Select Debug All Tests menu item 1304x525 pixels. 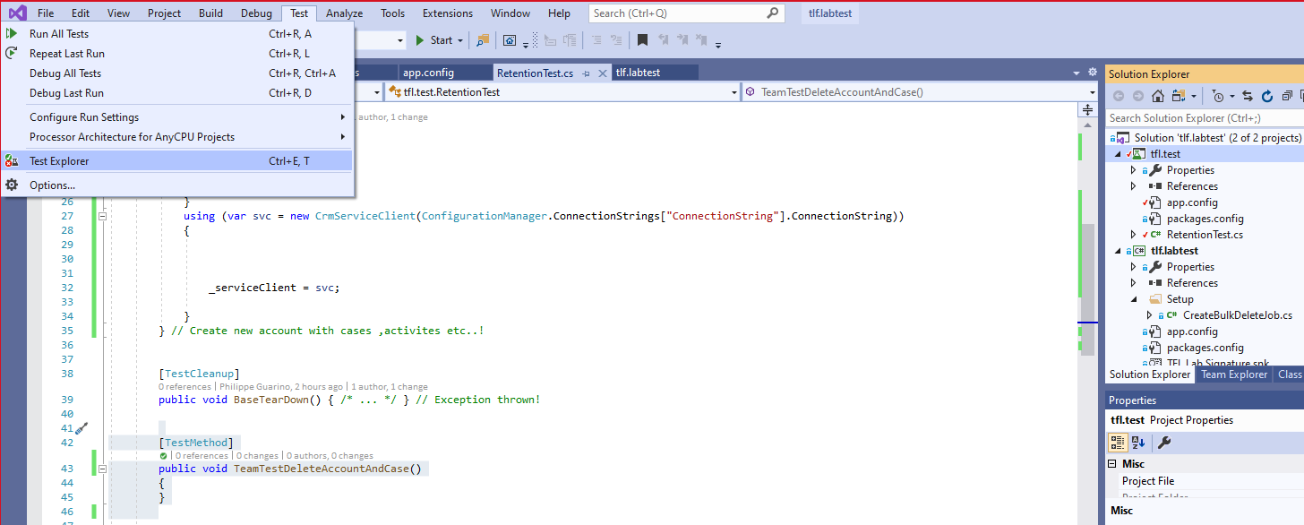point(178,73)
